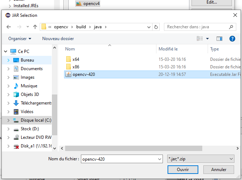Image resolution: width=242 pixels, height=180 pixels.
Task: Open the Organiser menu
Action: 20,39
